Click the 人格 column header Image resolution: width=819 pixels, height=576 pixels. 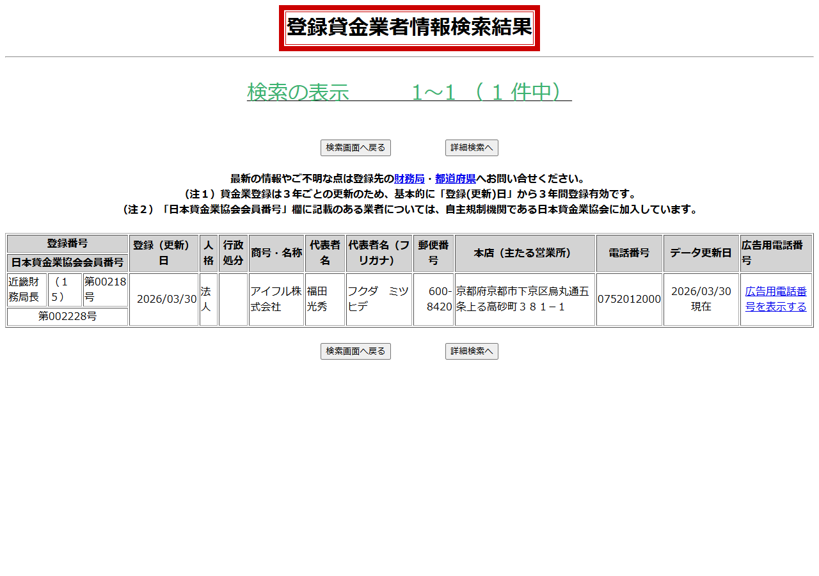[x=209, y=253]
